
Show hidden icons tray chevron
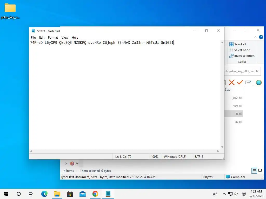click(x=224, y=194)
